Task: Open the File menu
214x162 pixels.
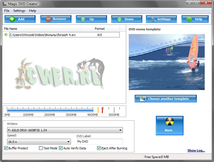Action: pyautogui.click(x=7, y=11)
